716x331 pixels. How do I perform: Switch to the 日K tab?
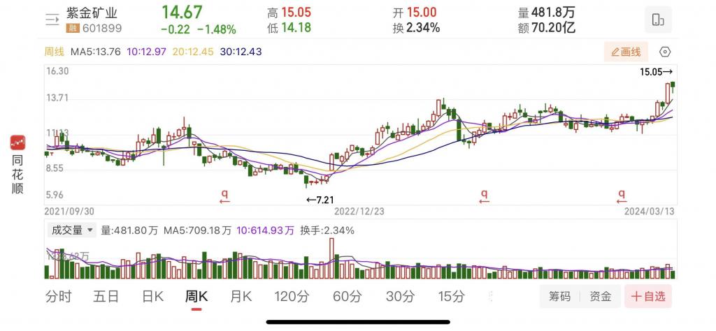tap(152, 297)
